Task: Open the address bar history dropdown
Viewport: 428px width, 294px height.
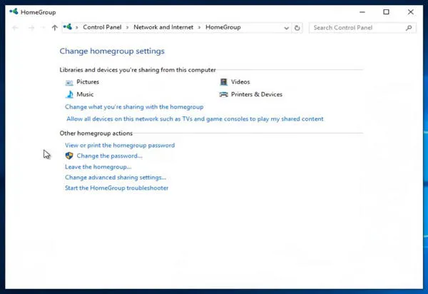Action: coord(286,28)
